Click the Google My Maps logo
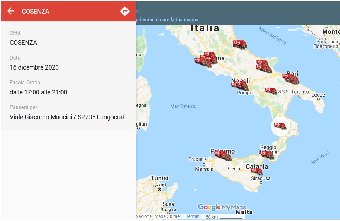Screen dimensions: 340x221 222,207
